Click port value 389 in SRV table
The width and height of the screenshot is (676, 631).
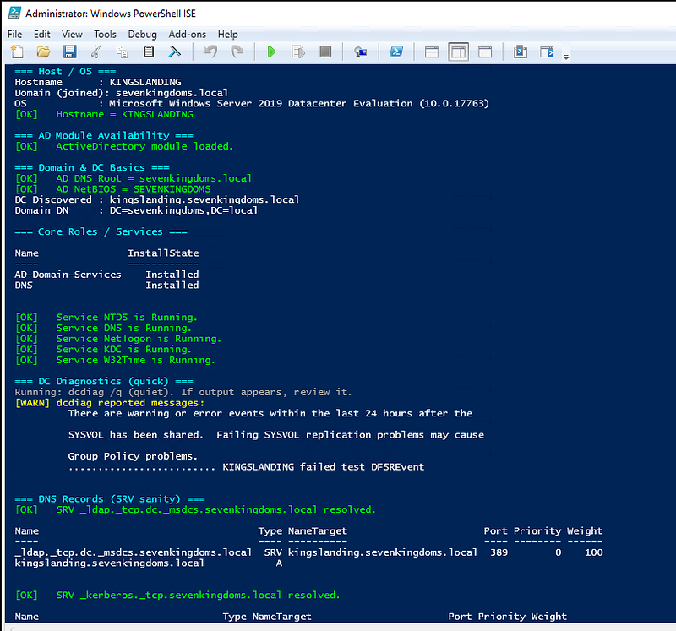(499, 552)
